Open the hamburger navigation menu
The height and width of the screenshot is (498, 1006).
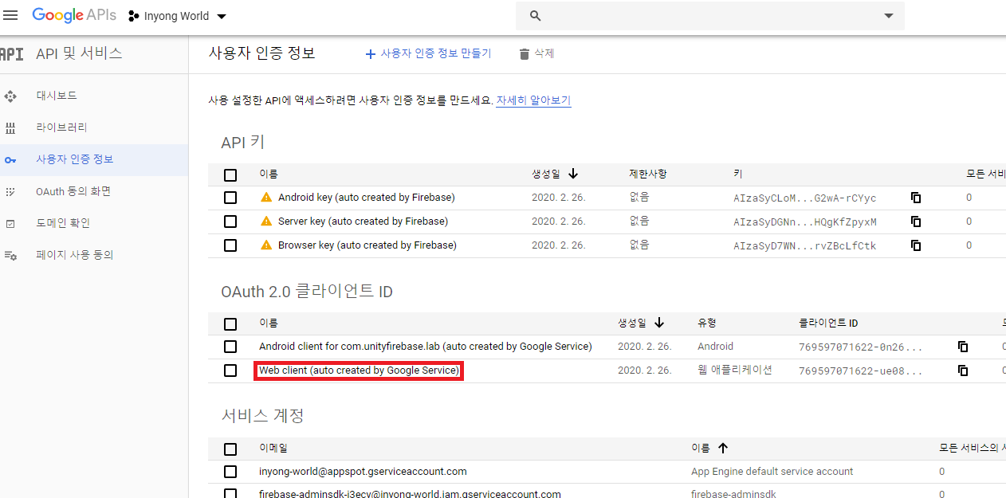pyautogui.click(x=11, y=16)
